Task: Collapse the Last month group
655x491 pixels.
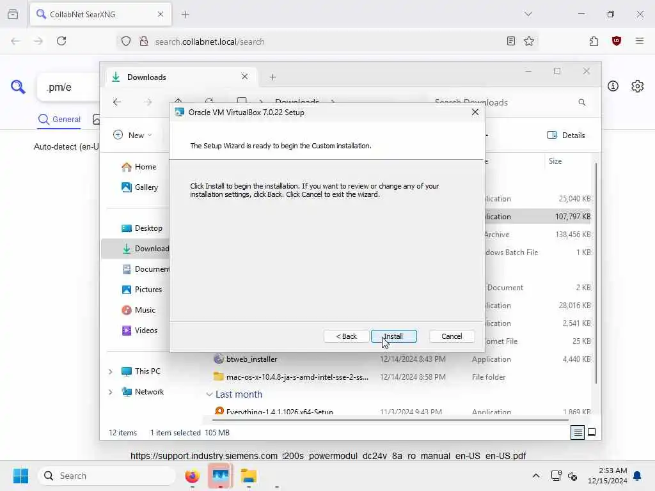Action: pos(209,394)
